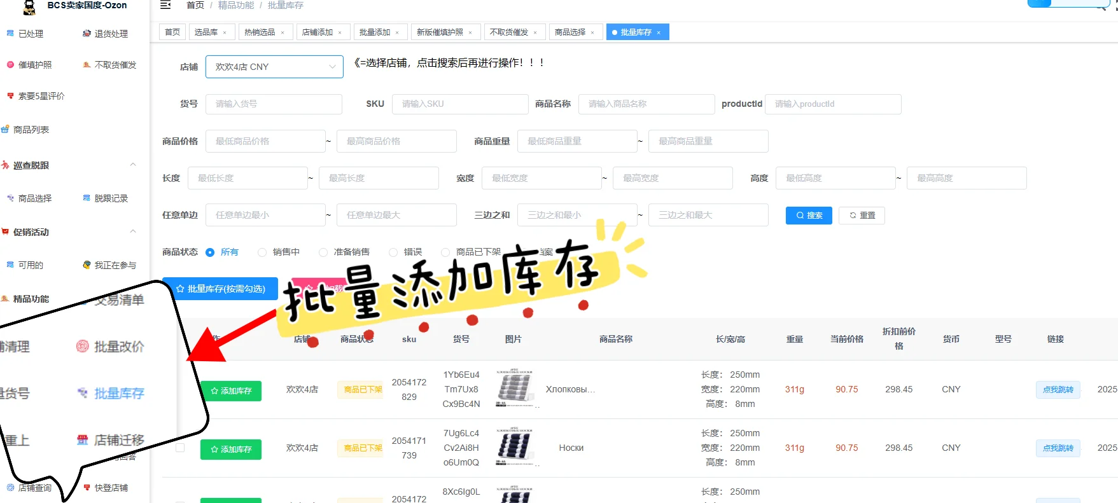Close the 新版催填护照 tab
The image size is (1118, 503).
(x=470, y=32)
